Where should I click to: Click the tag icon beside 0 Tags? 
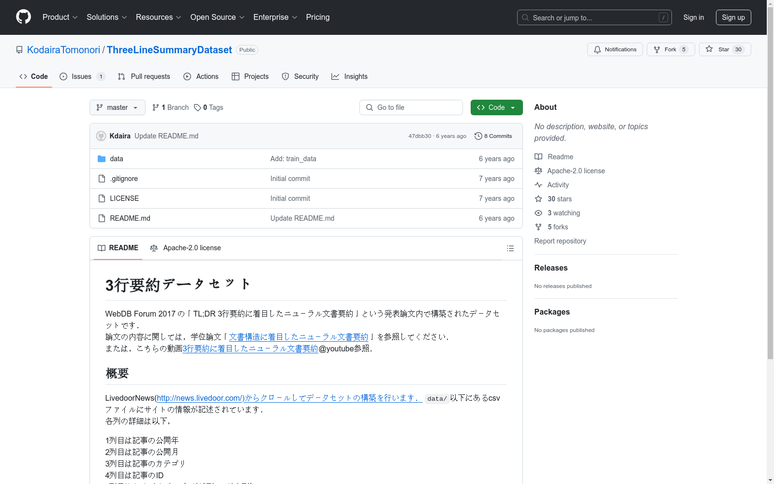pyautogui.click(x=197, y=107)
